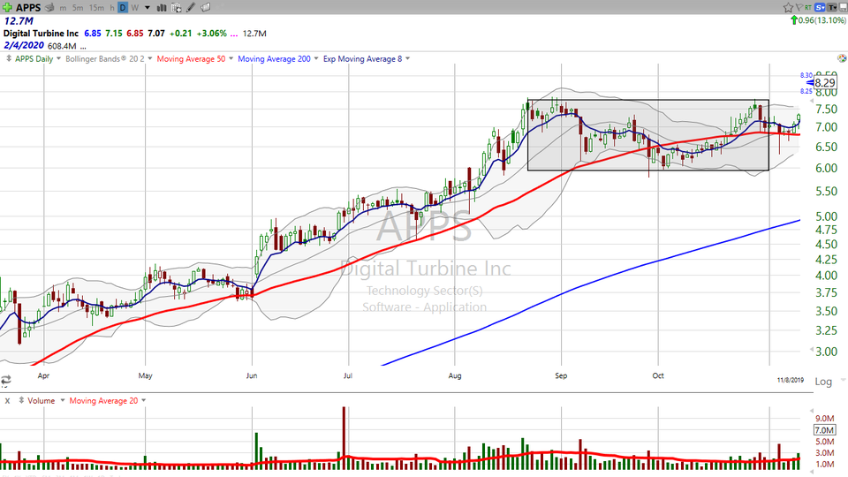Image resolution: width=848 pixels, height=477 pixels.
Task: Click the 2/4/2020 date text
Action: pyautogui.click(x=24, y=45)
